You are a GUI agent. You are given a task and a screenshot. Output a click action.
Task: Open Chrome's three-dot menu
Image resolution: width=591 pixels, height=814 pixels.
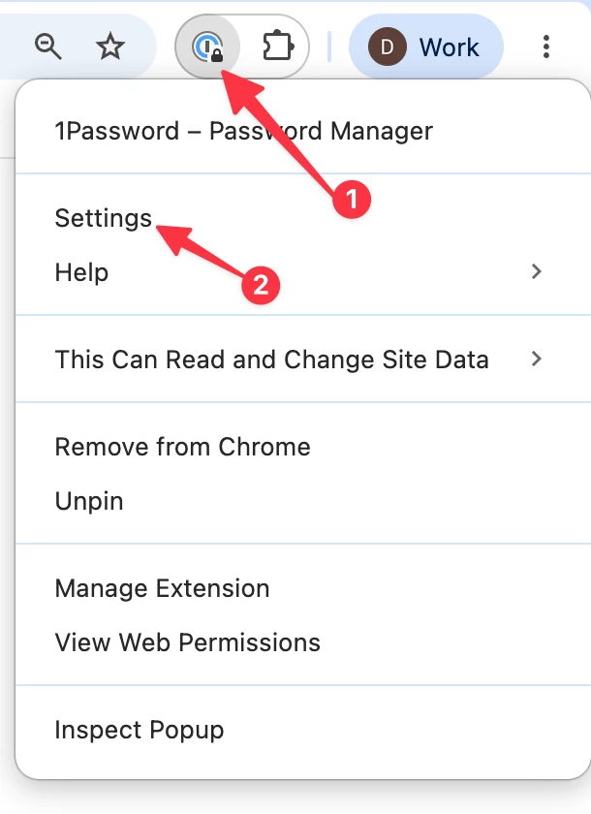545,47
